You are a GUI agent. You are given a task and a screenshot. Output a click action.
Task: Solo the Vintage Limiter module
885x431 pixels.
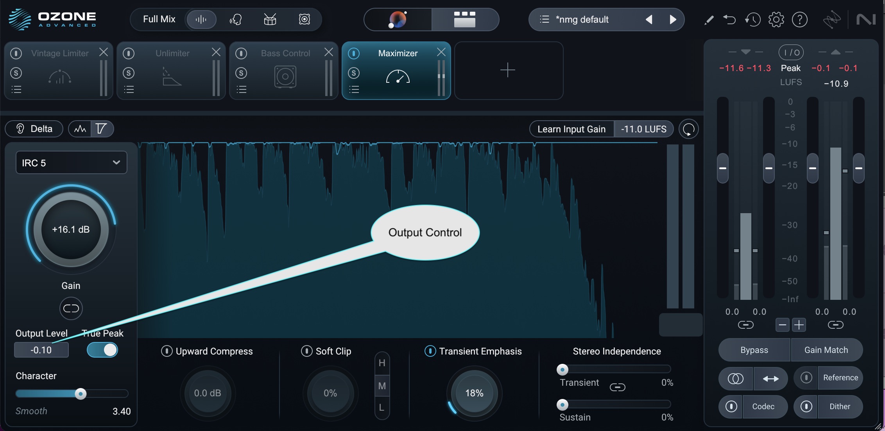(16, 73)
